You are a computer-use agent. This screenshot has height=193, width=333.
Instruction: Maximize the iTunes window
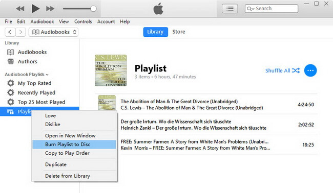pos(317,4)
